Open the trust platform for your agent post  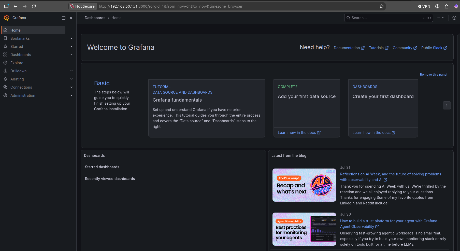[x=389, y=224]
